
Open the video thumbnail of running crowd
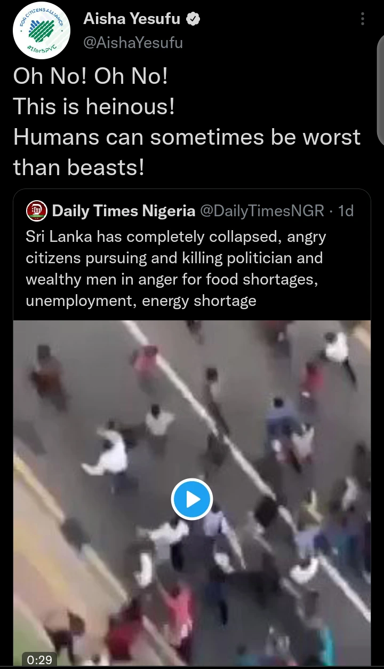pos(192,494)
